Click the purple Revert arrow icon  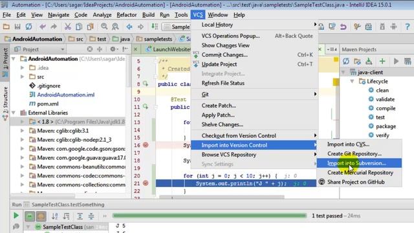343,27
